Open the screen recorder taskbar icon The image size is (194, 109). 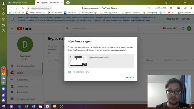[61, 106]
